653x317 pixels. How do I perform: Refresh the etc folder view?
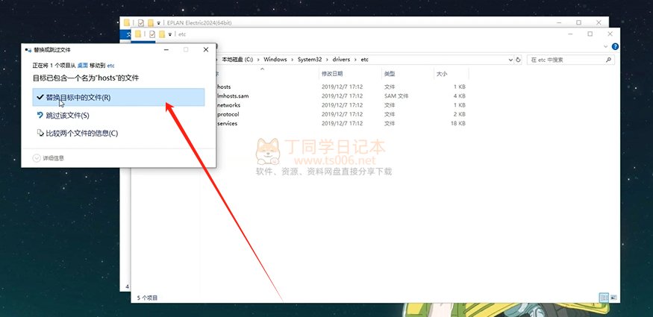tap(519, 60)
